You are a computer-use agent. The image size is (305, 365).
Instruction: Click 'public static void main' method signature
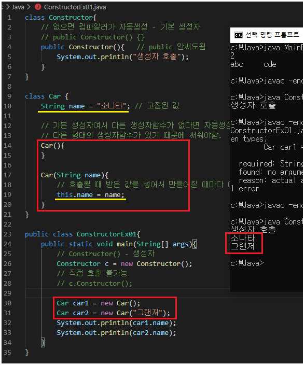pyautogui.click(x=119, y=244)
